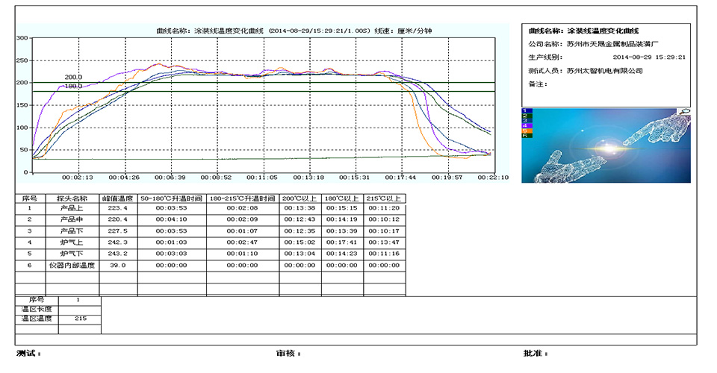Click the 150 value on temperature axis
This screenshot has height=373, width=717.
(x=22, y=105)
